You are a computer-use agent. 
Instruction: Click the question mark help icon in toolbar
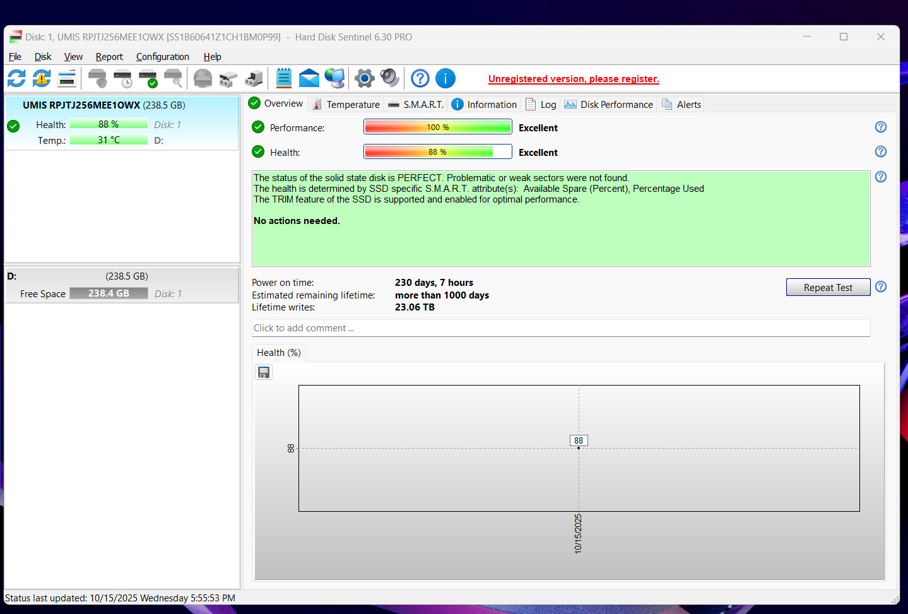coord(420,78)
